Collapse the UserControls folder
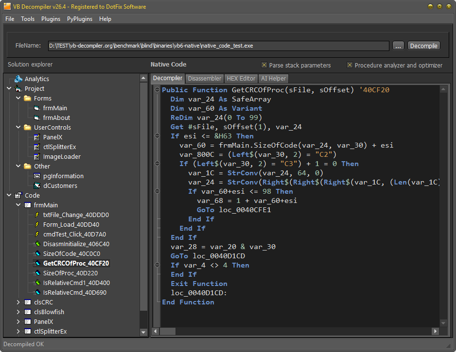 18,127
